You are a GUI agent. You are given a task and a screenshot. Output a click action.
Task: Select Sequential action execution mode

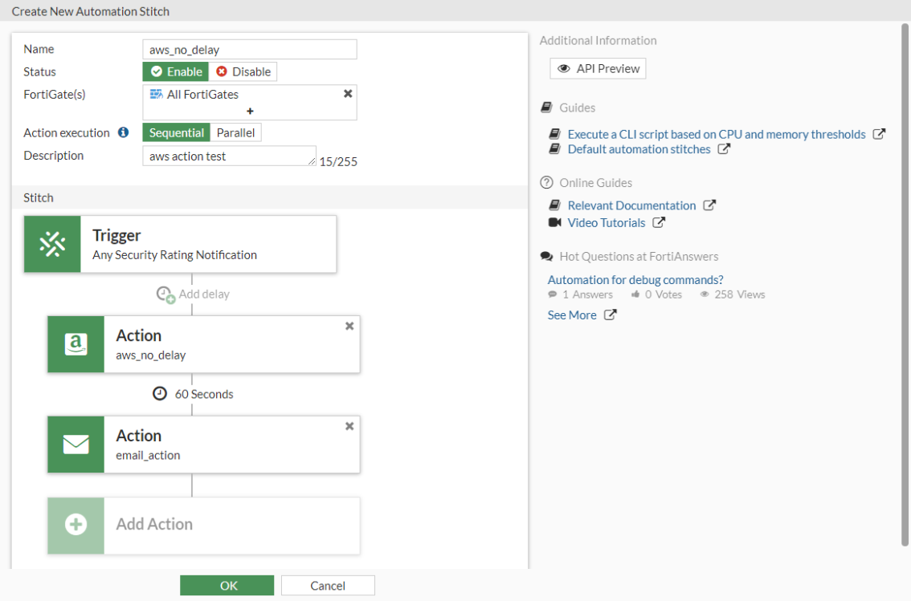click(x=176, y=132)
